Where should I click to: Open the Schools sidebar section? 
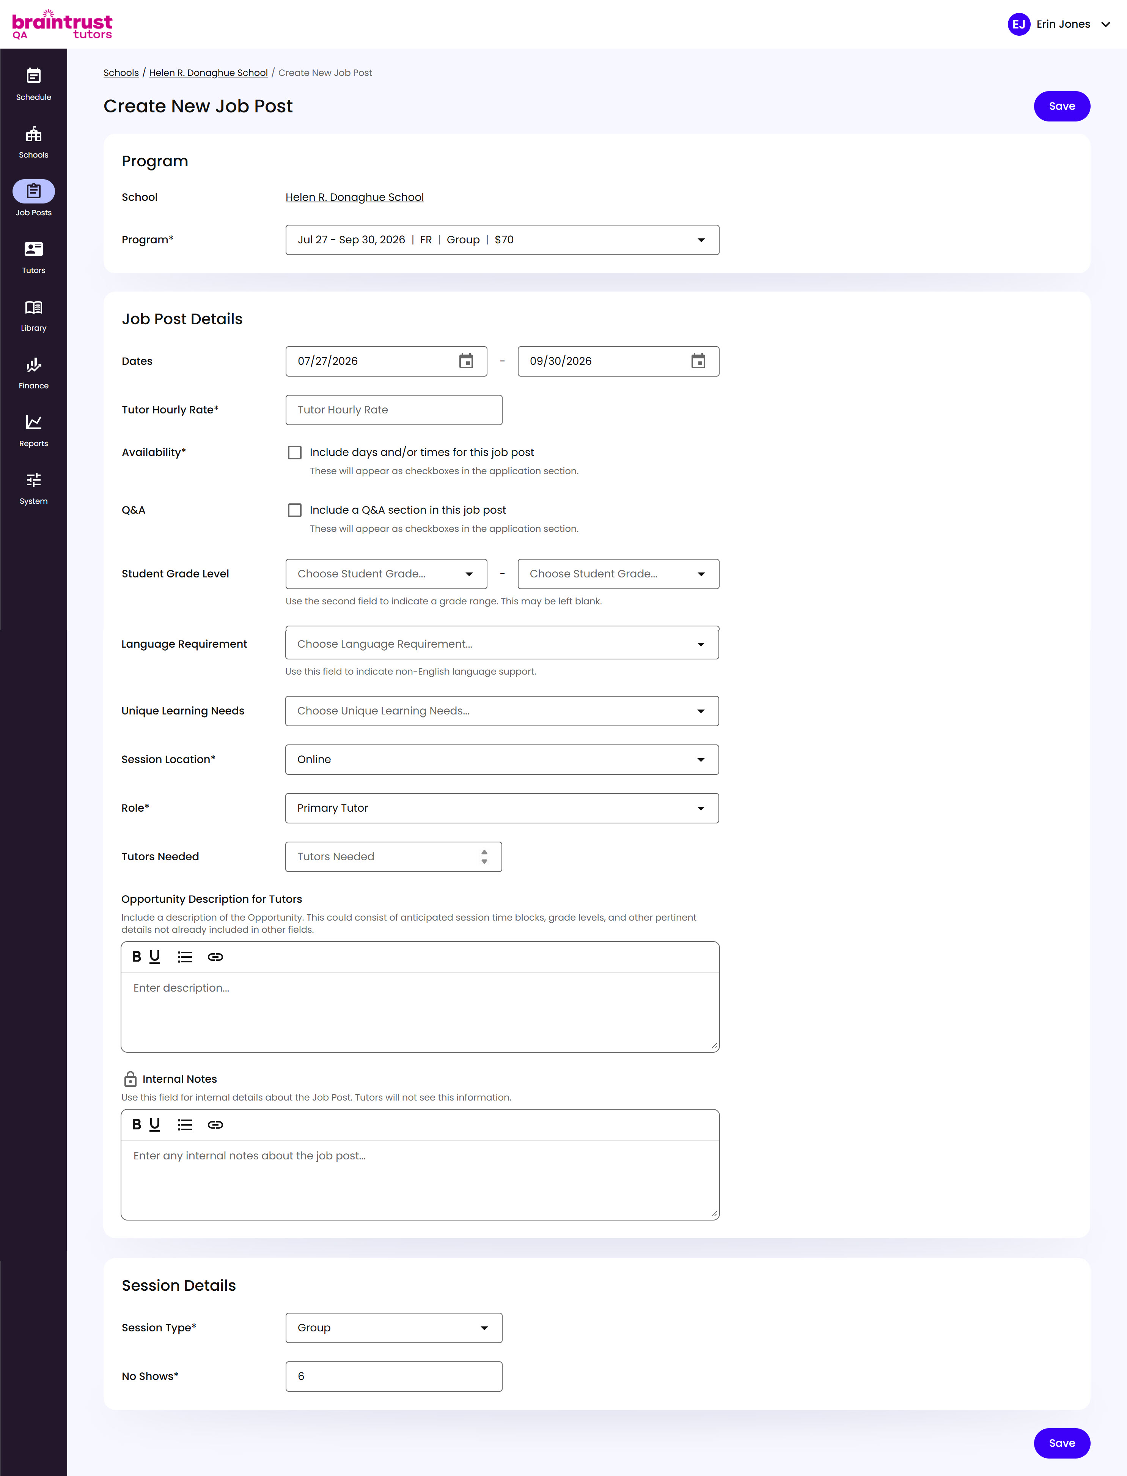click(33, 142)
